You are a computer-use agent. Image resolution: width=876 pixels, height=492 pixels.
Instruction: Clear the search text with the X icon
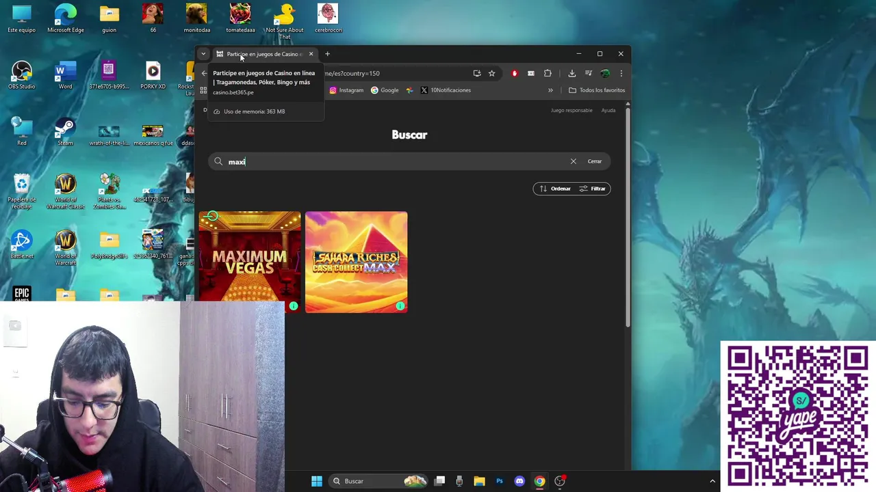574,161
